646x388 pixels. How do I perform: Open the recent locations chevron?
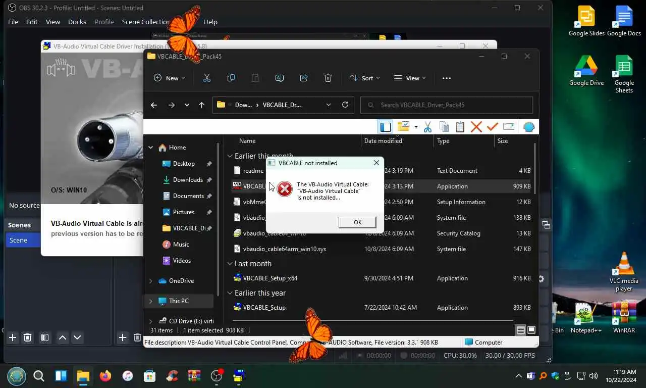pos(187,105)
